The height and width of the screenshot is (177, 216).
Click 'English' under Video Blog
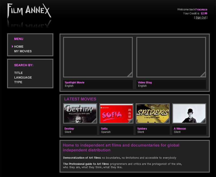click(x=142, y=86)
